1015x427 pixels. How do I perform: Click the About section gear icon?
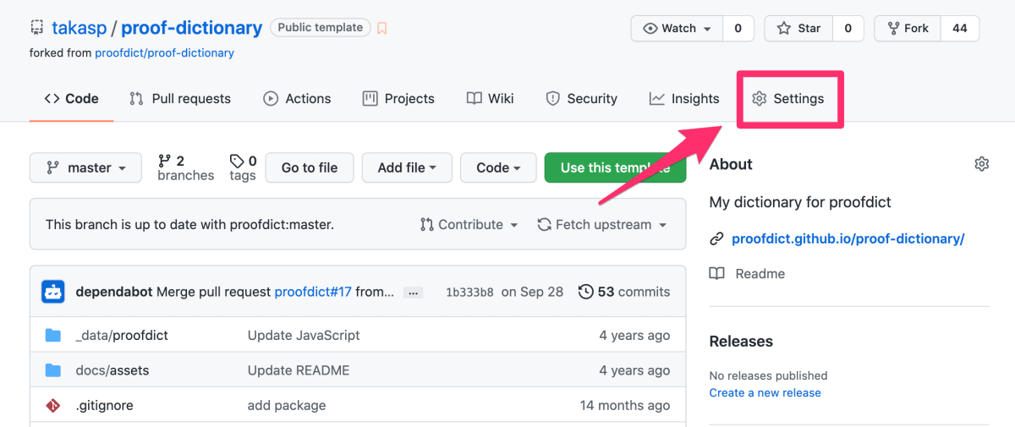click(981, 164)
